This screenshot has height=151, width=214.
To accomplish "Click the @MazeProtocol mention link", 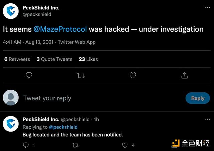I will (60, 29).
